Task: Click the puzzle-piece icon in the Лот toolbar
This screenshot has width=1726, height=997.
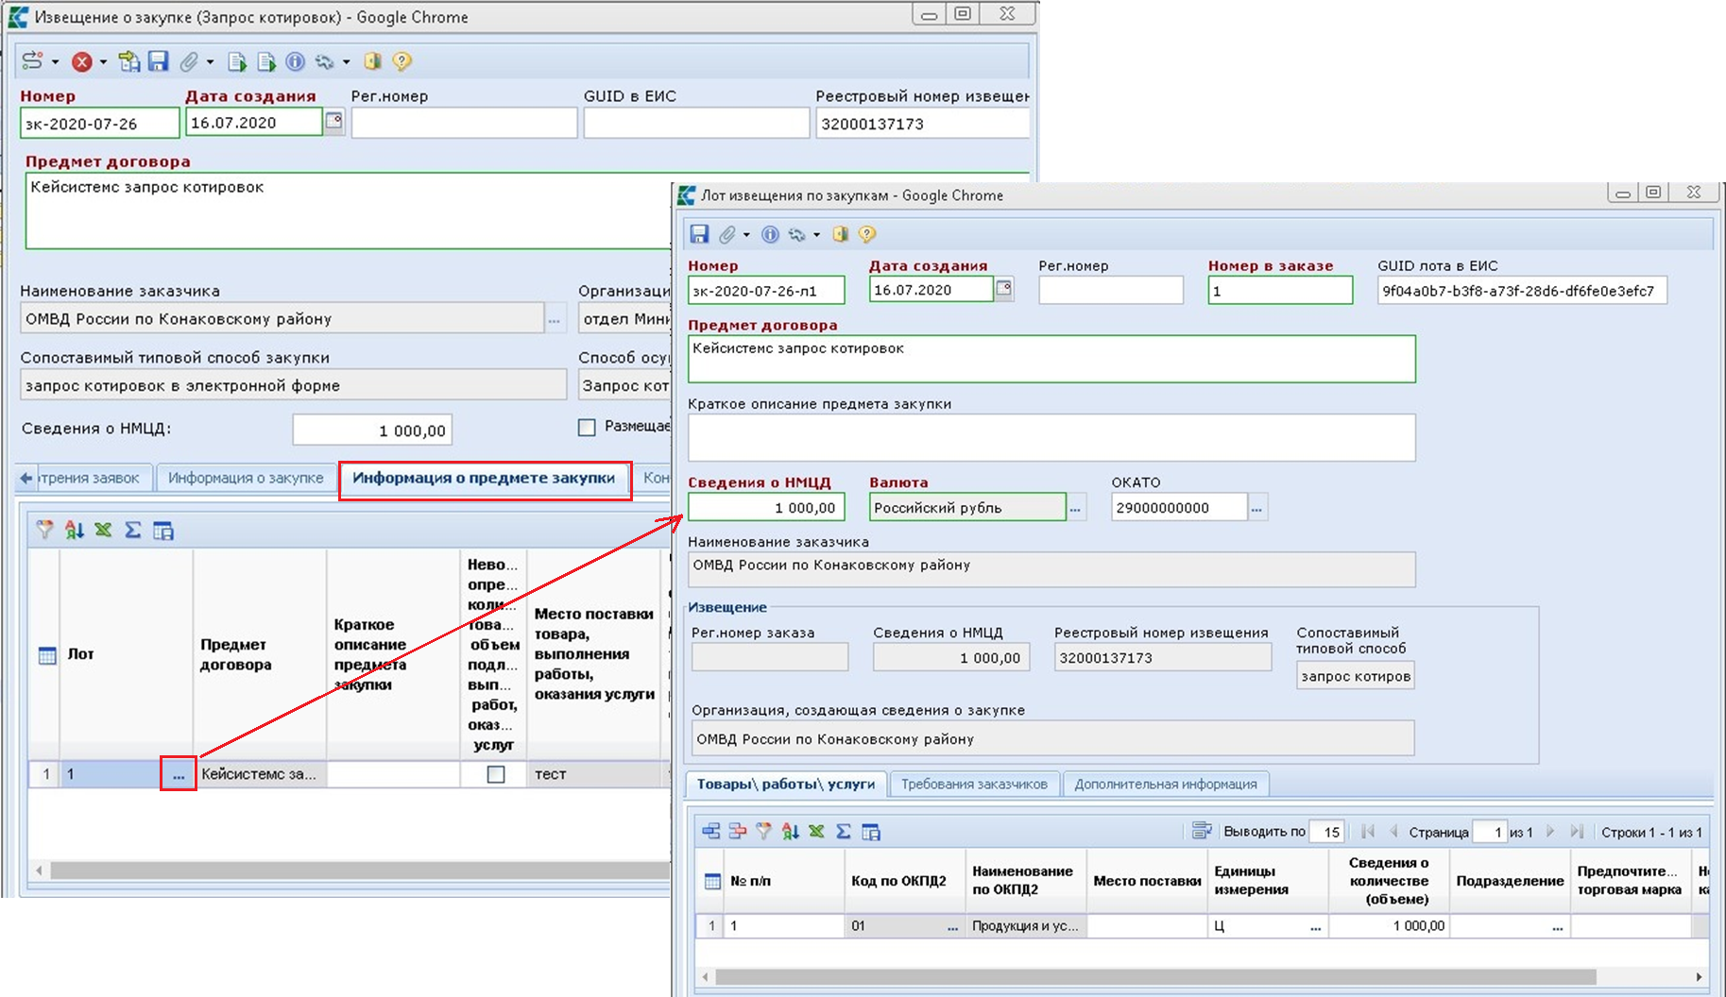Action: [796, 234]
